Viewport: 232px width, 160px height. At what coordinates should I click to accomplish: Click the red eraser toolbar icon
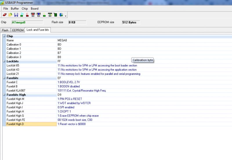pos(5,15)
